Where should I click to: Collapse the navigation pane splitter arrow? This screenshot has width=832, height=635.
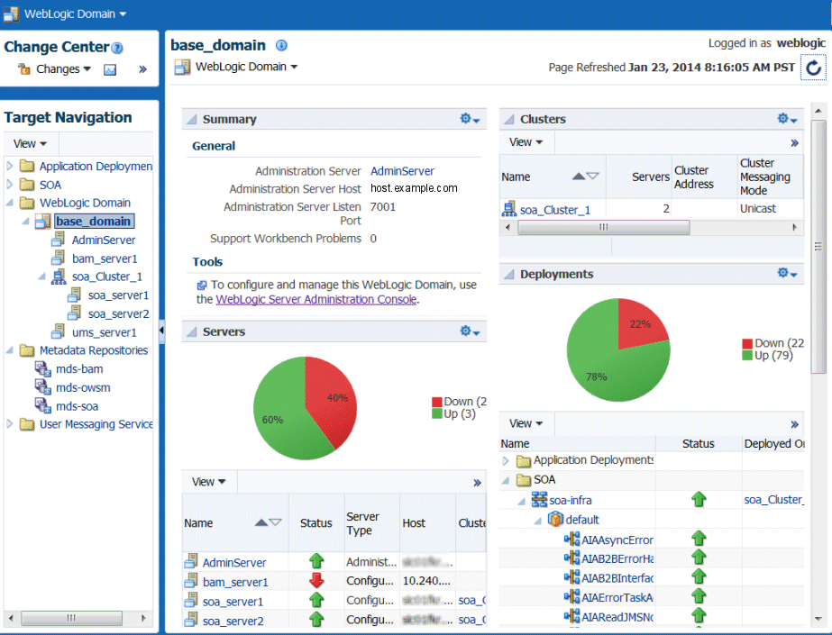click(x=161, y=331)
